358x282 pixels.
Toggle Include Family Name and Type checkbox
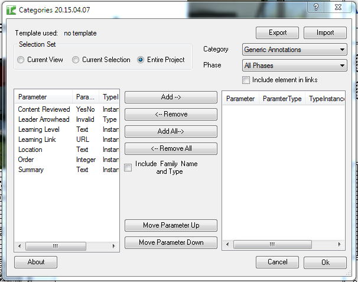click(x=128, y=167)
